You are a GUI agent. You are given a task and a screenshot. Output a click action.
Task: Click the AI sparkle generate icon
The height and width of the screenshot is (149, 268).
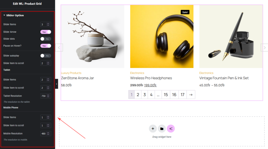click(x=171, y=129)
